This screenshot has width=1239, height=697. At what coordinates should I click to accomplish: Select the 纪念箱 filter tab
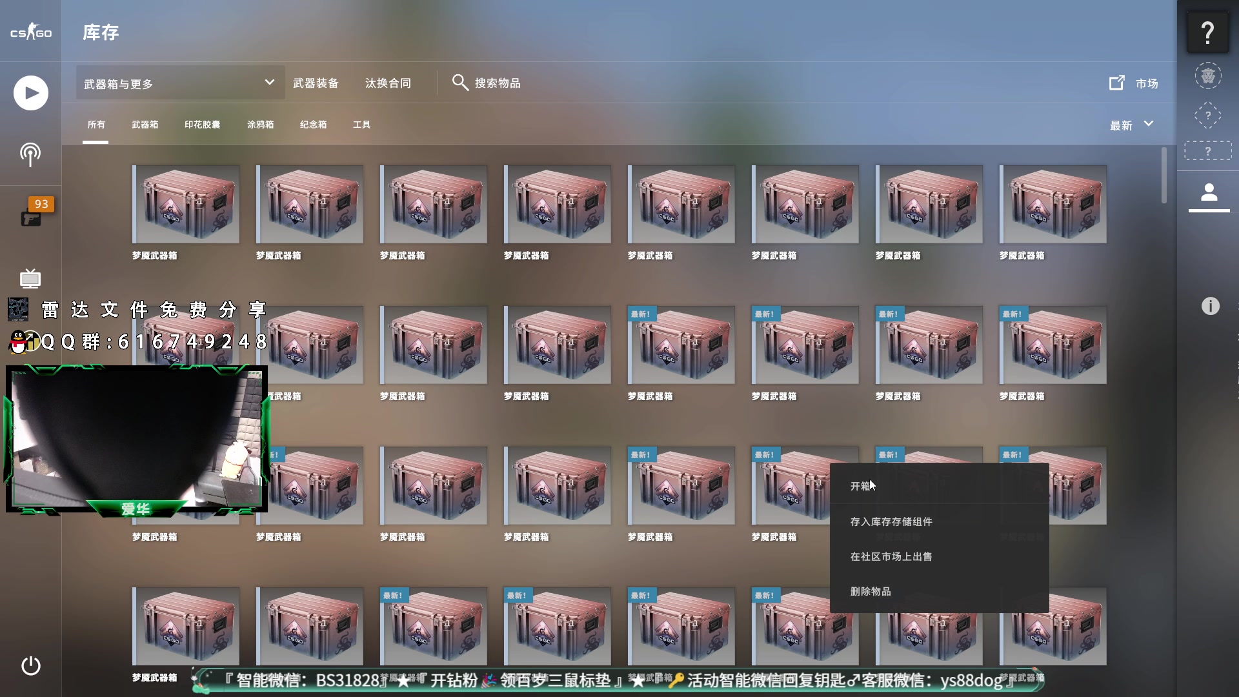point(313,125)
